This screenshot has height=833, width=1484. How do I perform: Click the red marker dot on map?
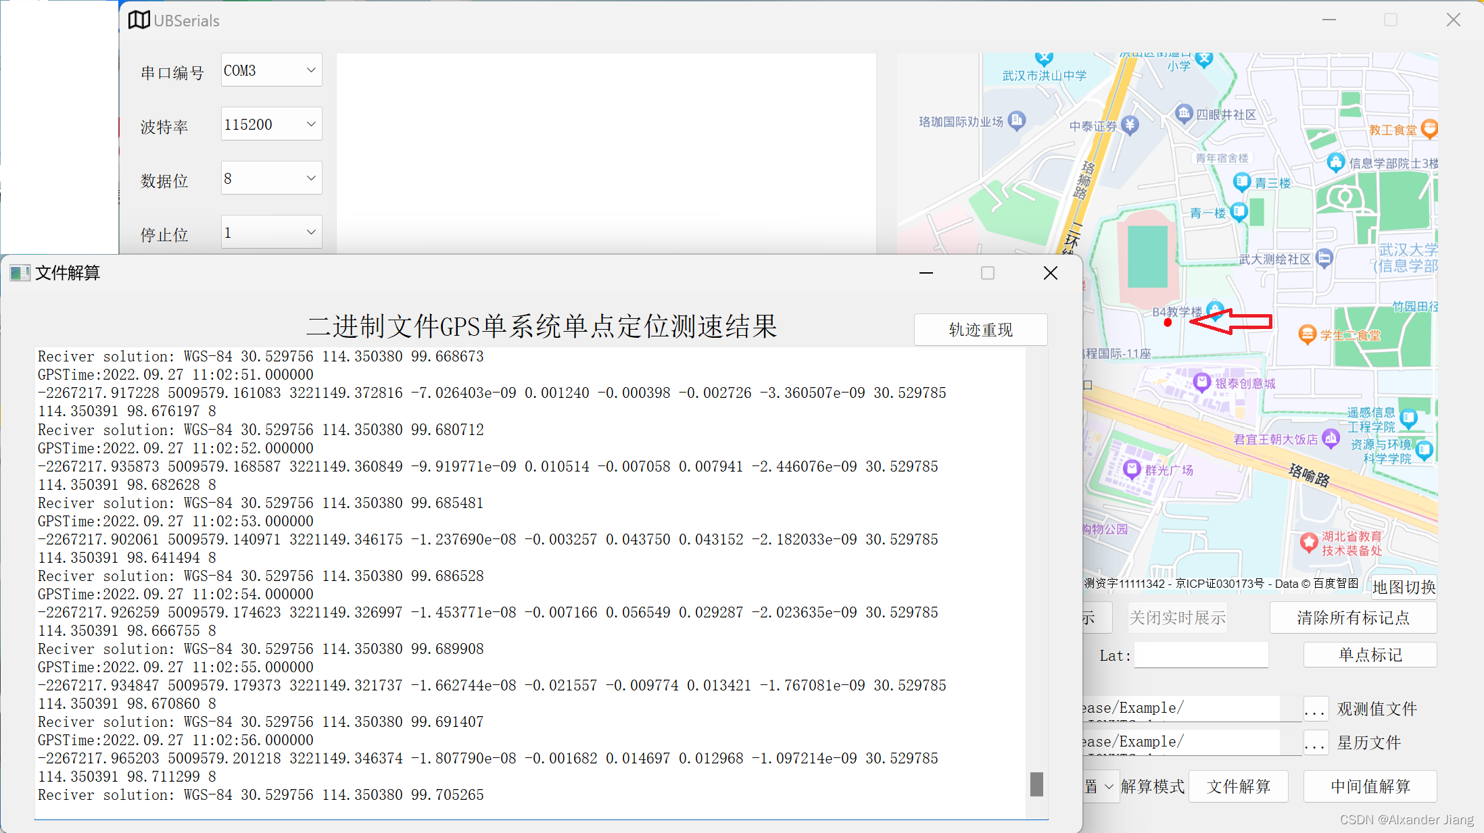pyautogui.click(x=1168, y=323)
